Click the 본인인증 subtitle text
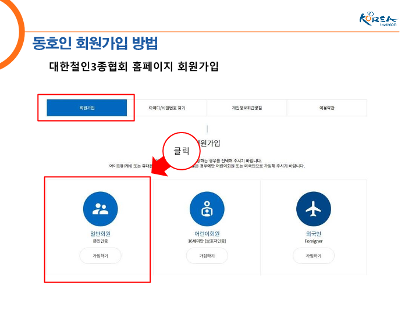Image resolution: width=419 pixels, height=314 pixels. [100, 241]
